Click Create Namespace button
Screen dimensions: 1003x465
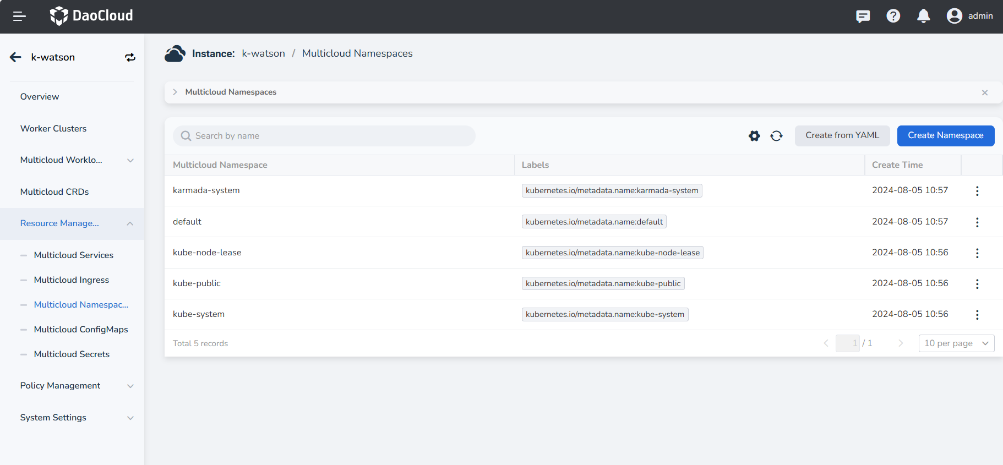[x=945, y=136]
